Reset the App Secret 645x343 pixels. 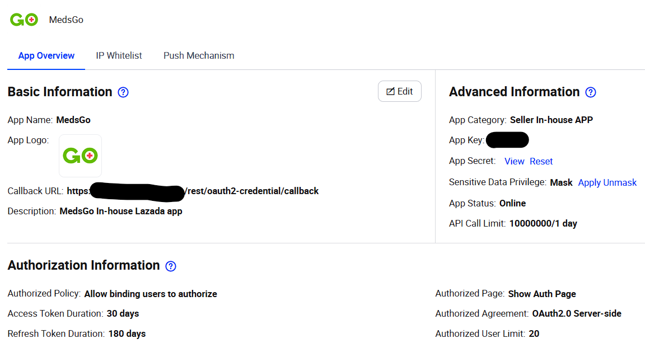(541, 161)
